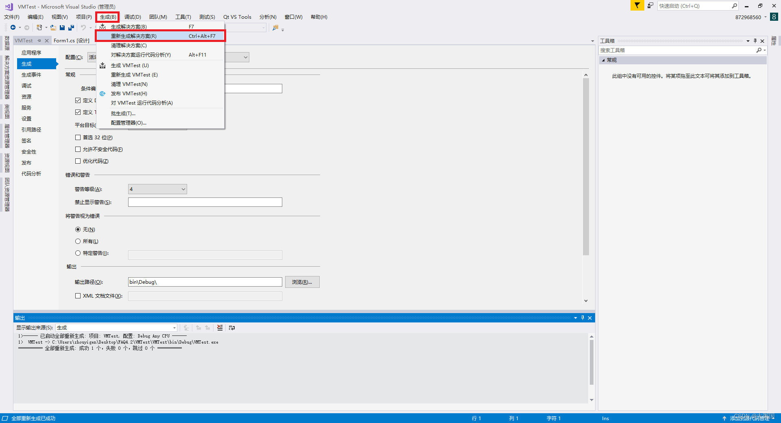Choose 发布 VMTest(H) menu item
The image size is (781, 423).
coord(160,94)
